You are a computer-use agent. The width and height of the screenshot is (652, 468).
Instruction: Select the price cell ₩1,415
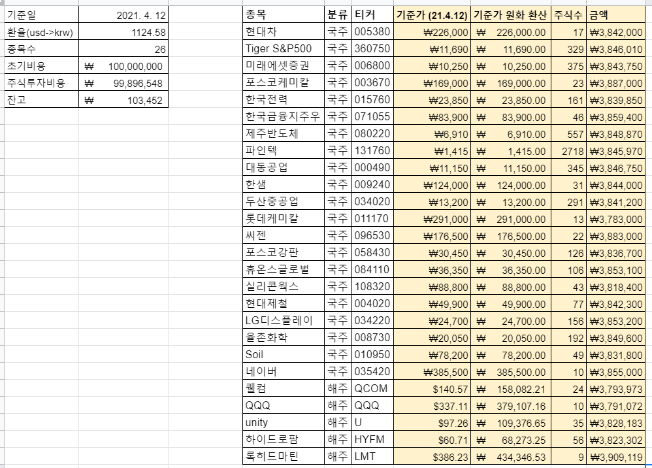(x=432, y=151)
